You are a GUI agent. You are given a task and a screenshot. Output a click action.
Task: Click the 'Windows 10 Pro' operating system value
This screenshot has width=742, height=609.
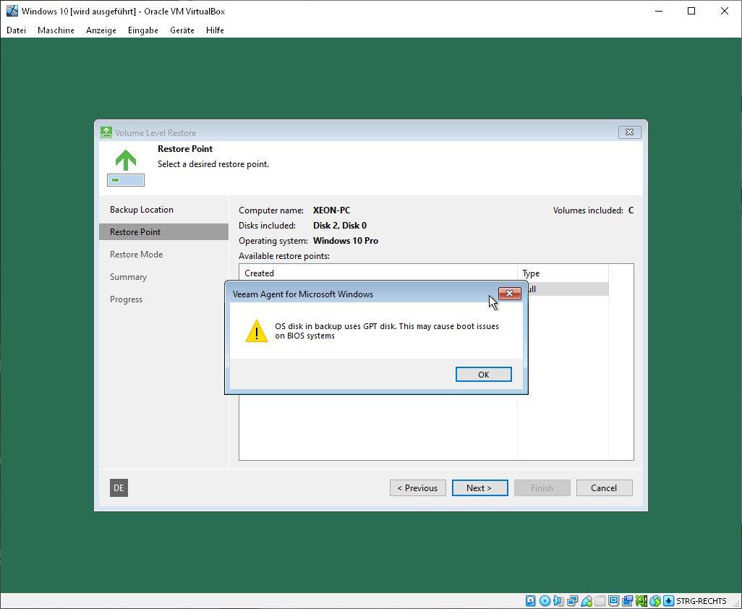click(x=346, y=240)
